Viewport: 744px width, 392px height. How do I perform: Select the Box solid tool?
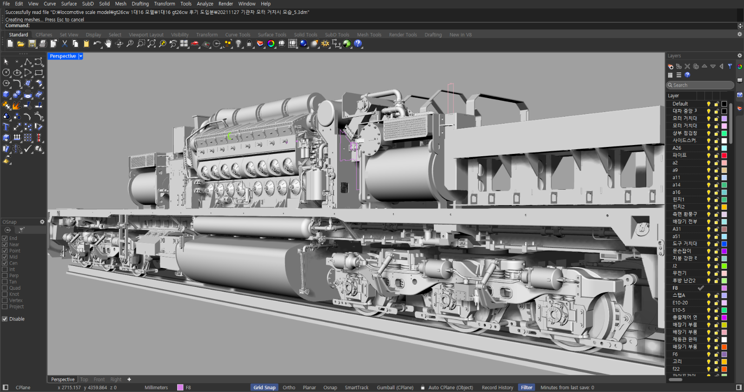pos(6,94)
